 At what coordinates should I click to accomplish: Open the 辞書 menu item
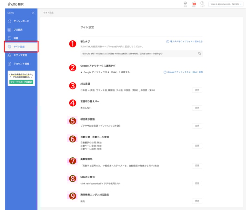(21, 38)
